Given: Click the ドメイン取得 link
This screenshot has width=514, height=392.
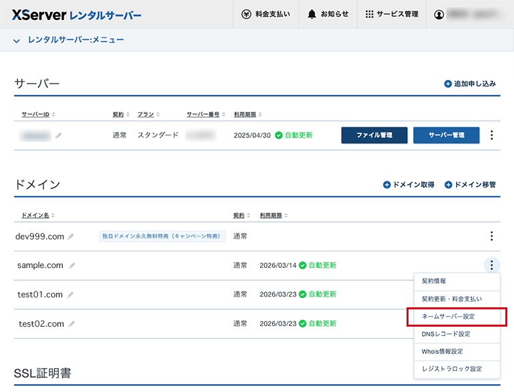Looking at the screenshot, I should pos(409,185).
